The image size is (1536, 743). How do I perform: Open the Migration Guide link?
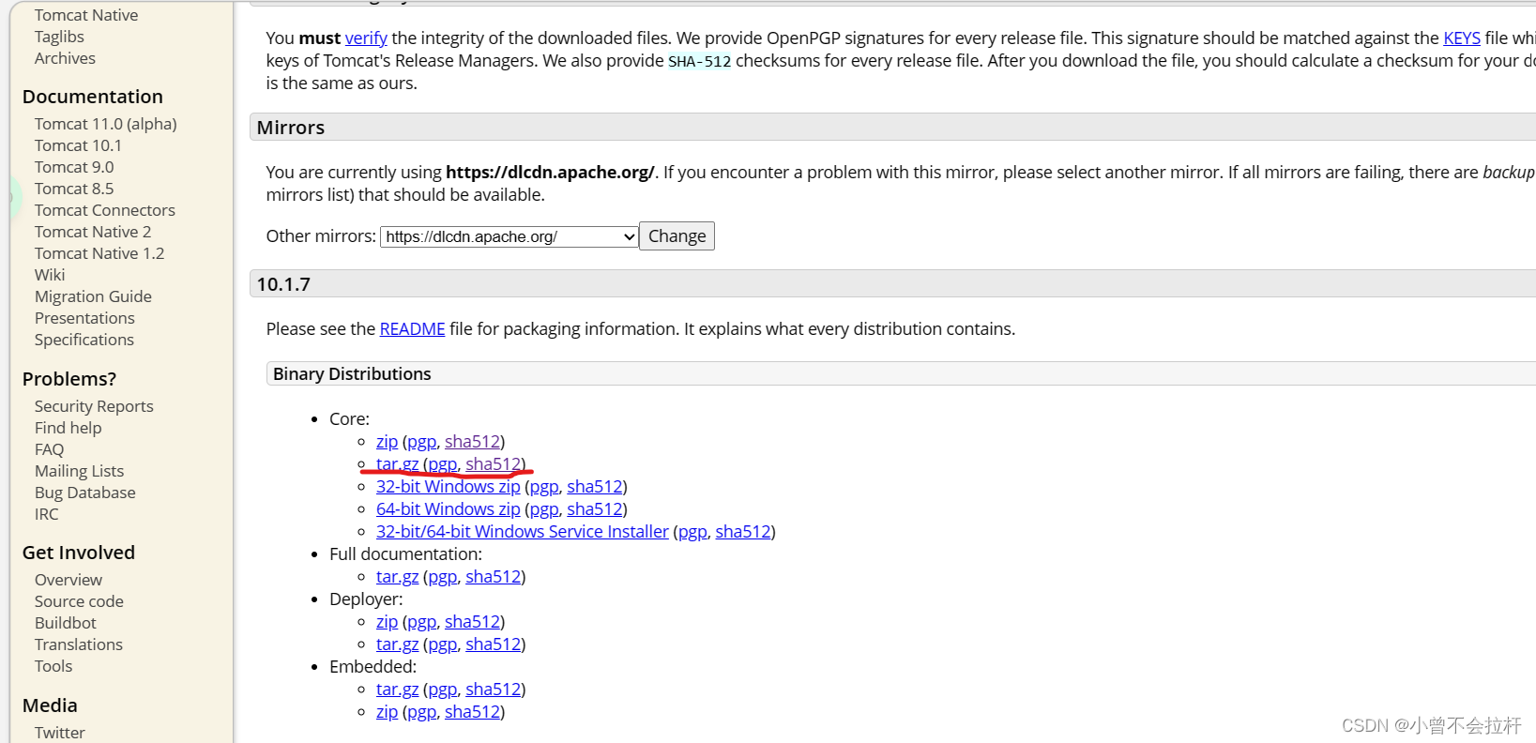tap(93, 296)
